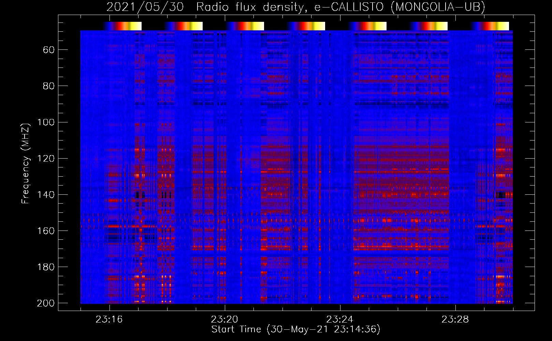The width and height of the screenshot is (552, 341).
Task: Click the '160' frequency tick label
Action: 46,231
